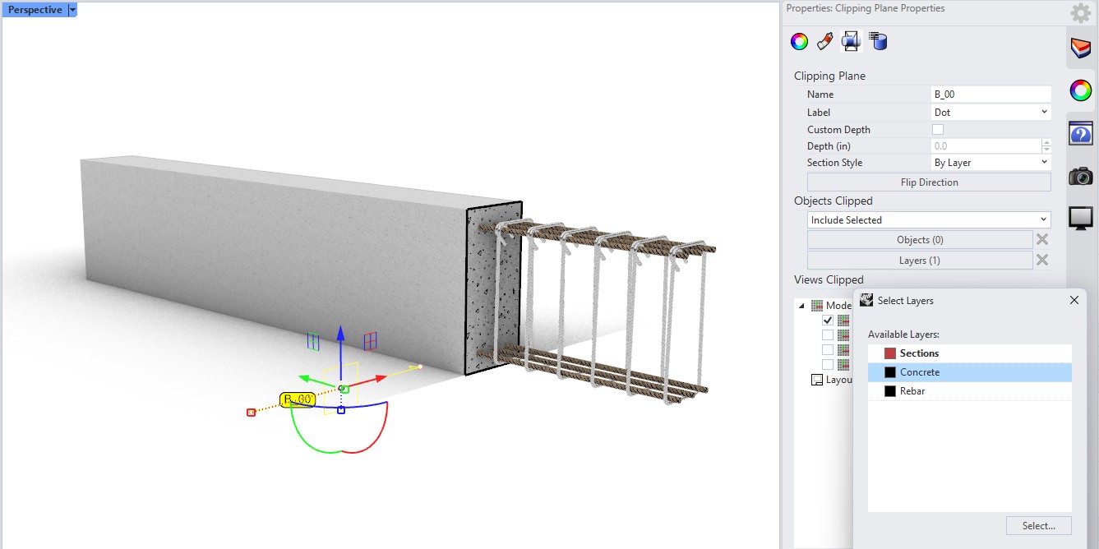Open the Named Views camera tab
Image resolution: width=1099 pixels, height=549 pixels.
(x=1081, y=175)
